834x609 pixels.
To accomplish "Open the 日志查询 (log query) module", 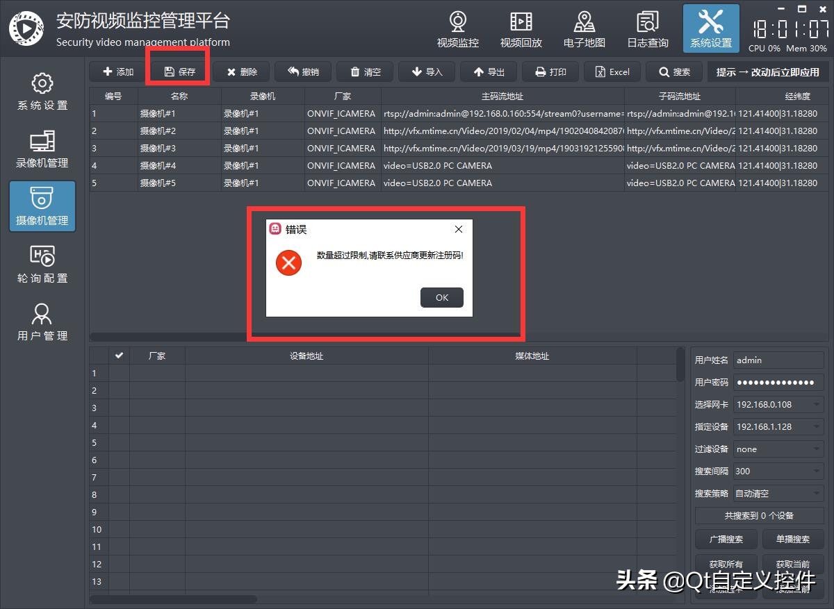I will click(x=646, y=29).
